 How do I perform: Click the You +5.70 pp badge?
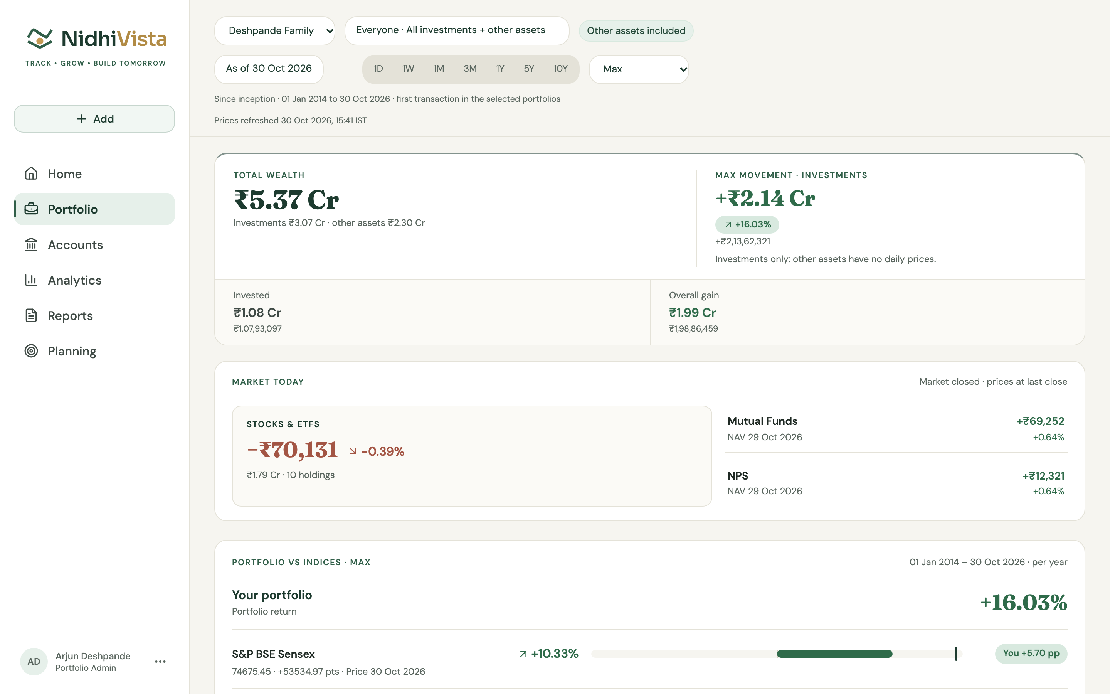coord(1031,654)
